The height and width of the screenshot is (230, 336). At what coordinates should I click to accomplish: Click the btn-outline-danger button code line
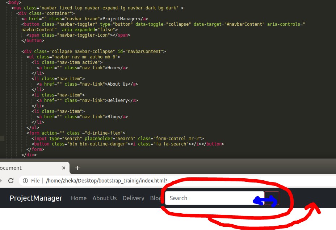pos(128,144)
